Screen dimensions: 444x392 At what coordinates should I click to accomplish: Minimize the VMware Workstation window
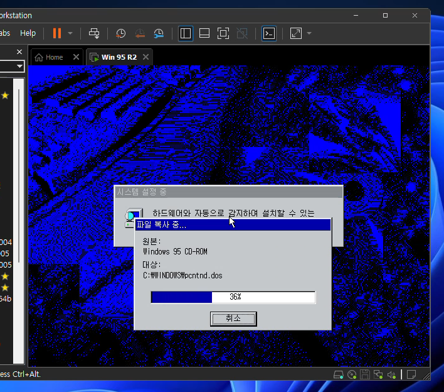356,15
